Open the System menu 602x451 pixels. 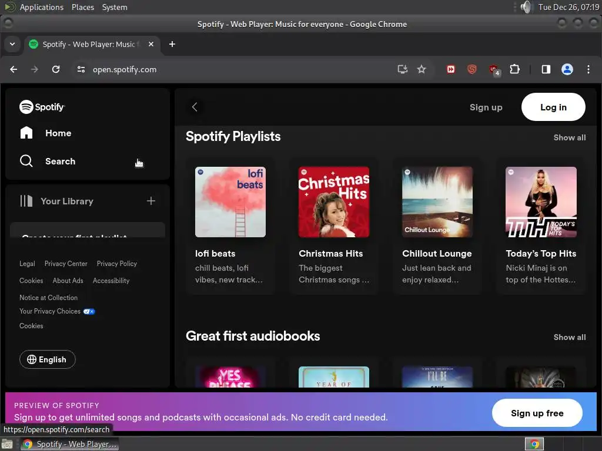click(x=115, y=7)
